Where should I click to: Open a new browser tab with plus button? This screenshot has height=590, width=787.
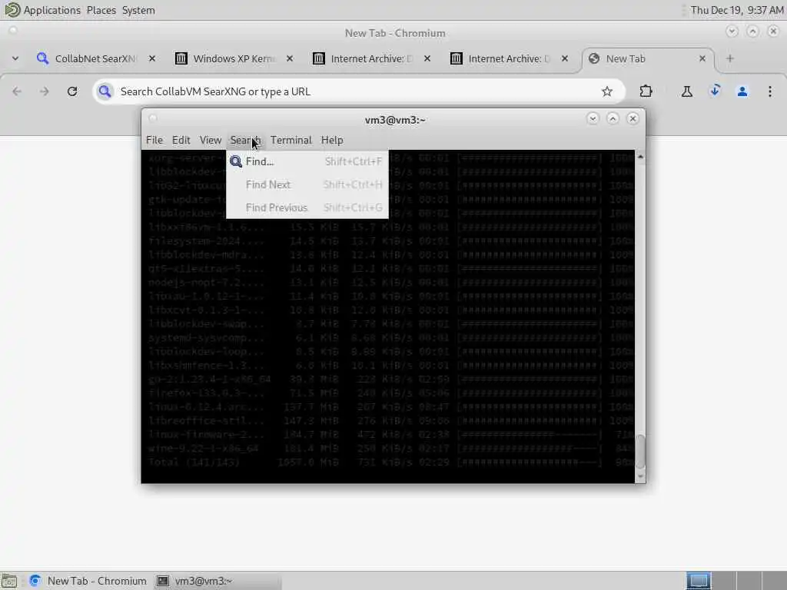(x=730, y=58)
